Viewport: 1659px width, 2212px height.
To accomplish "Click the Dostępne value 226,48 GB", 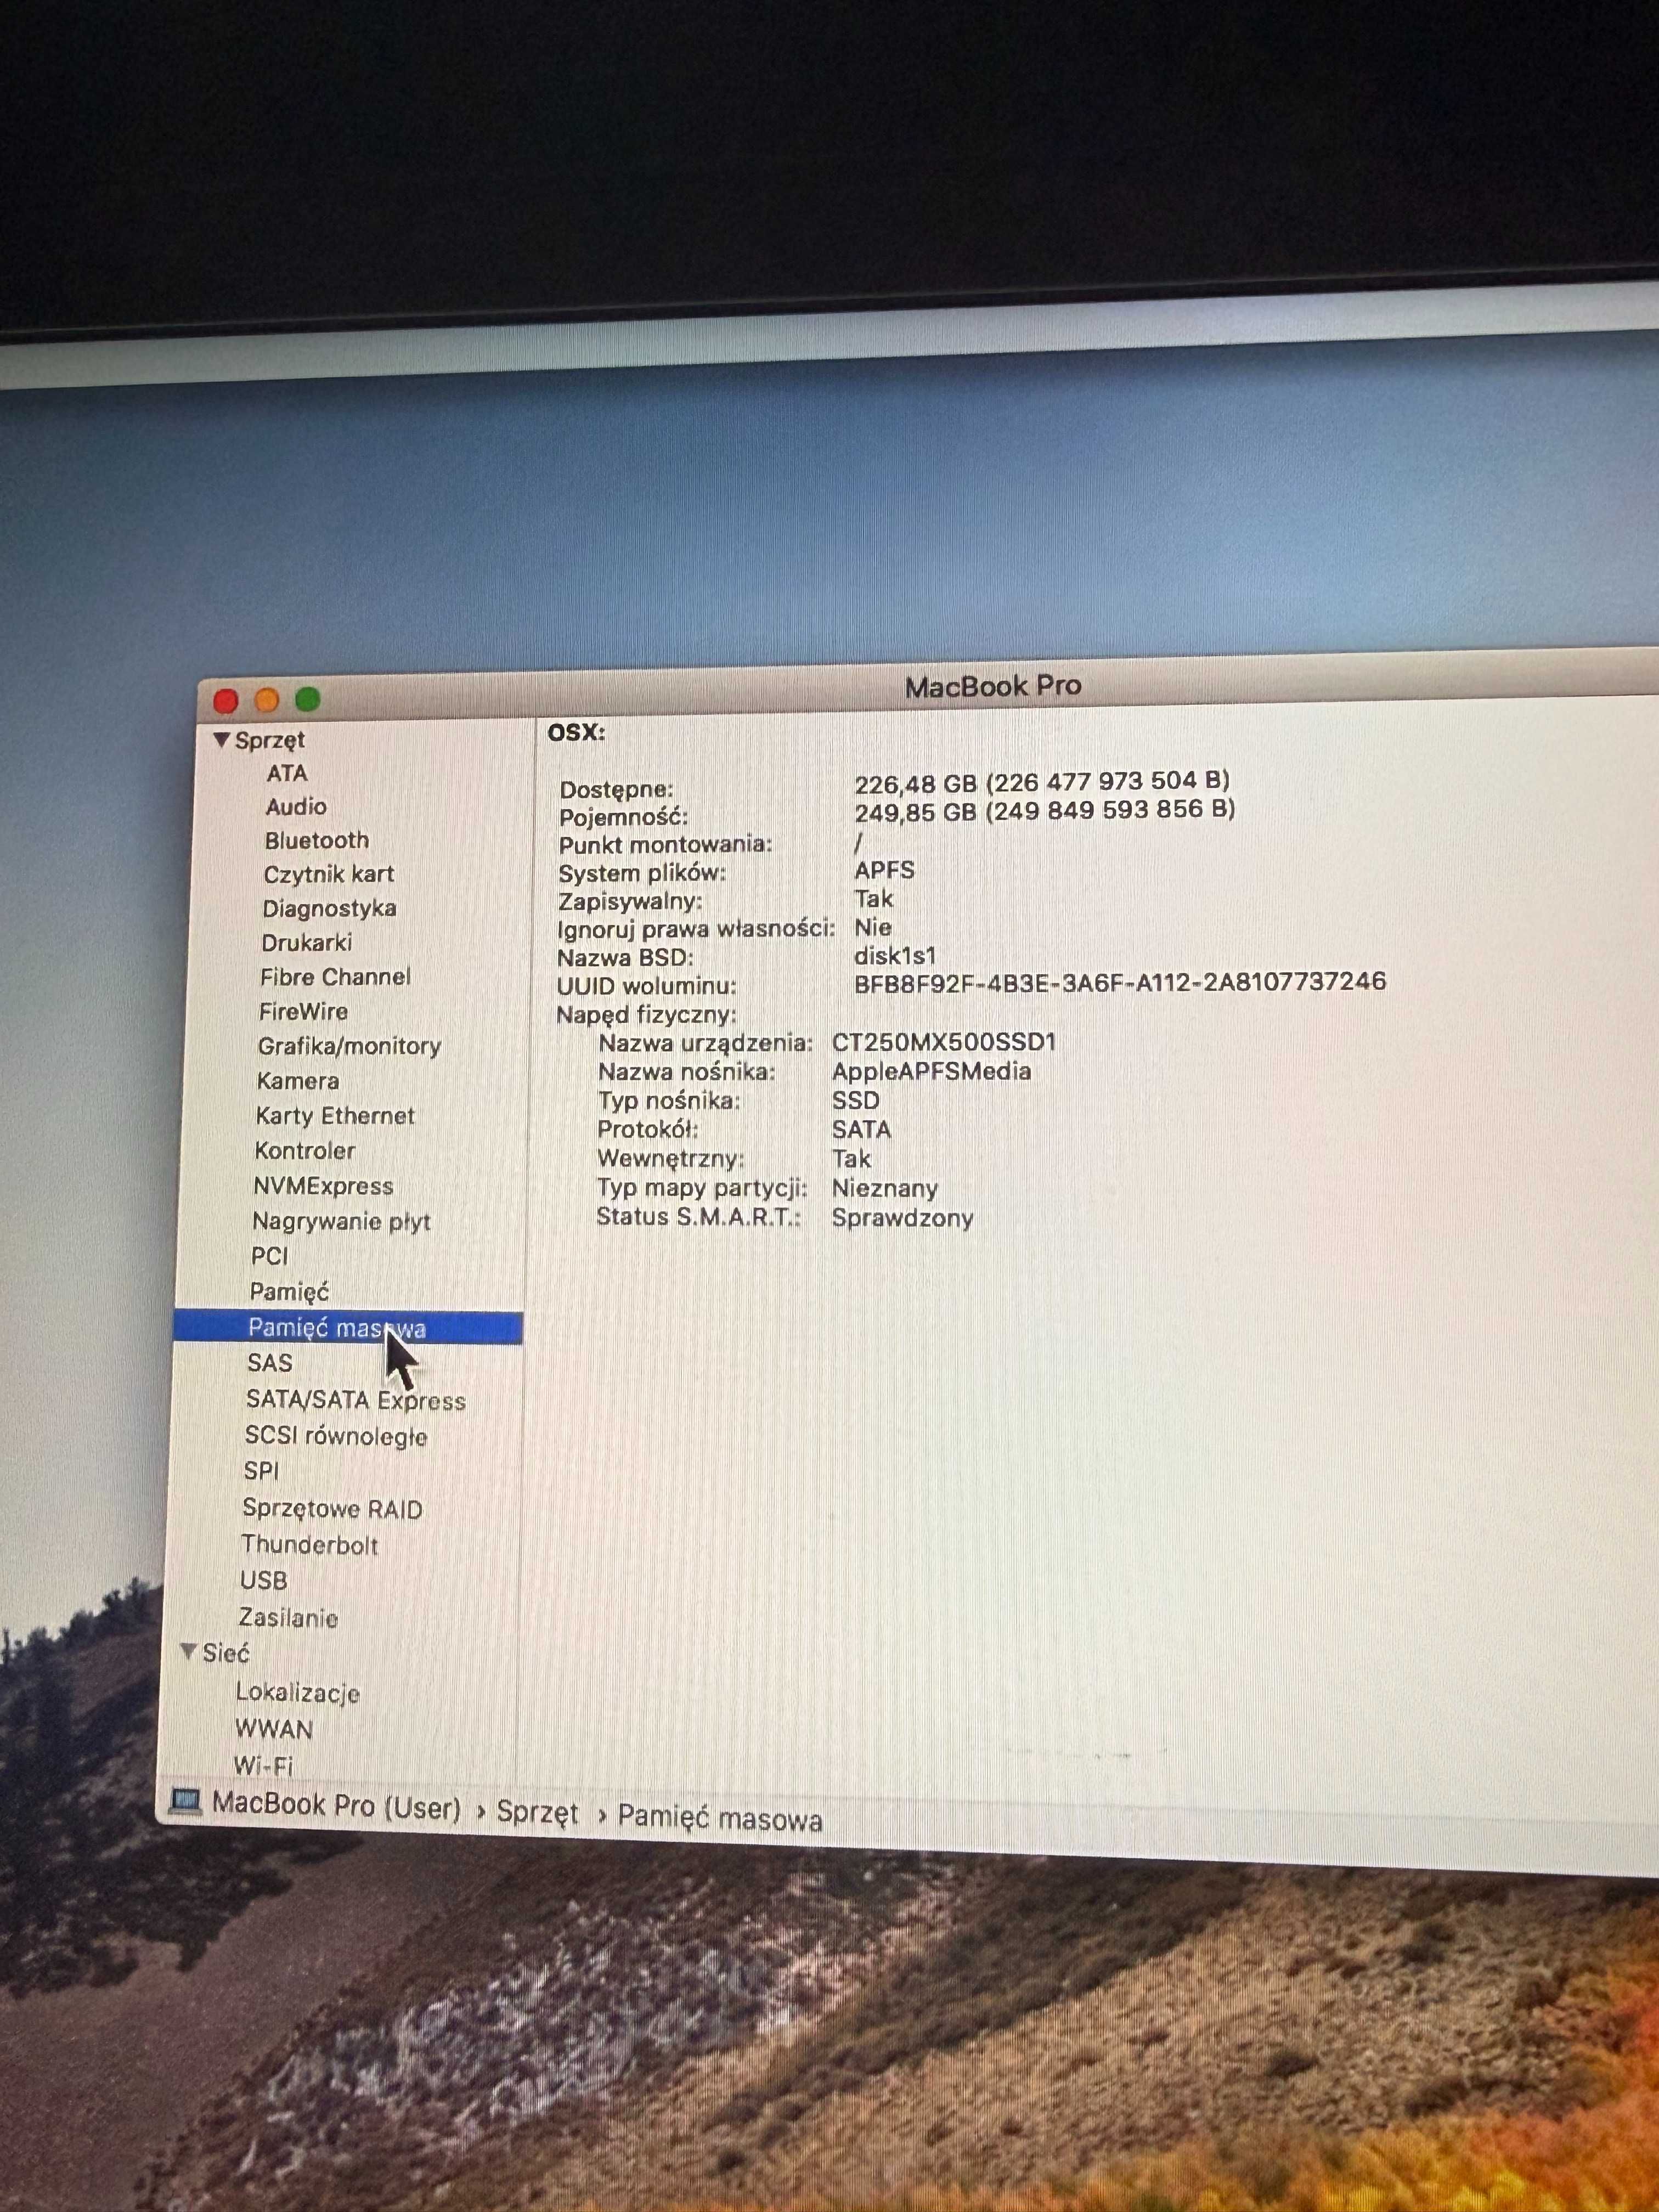I will point(1042,782).
